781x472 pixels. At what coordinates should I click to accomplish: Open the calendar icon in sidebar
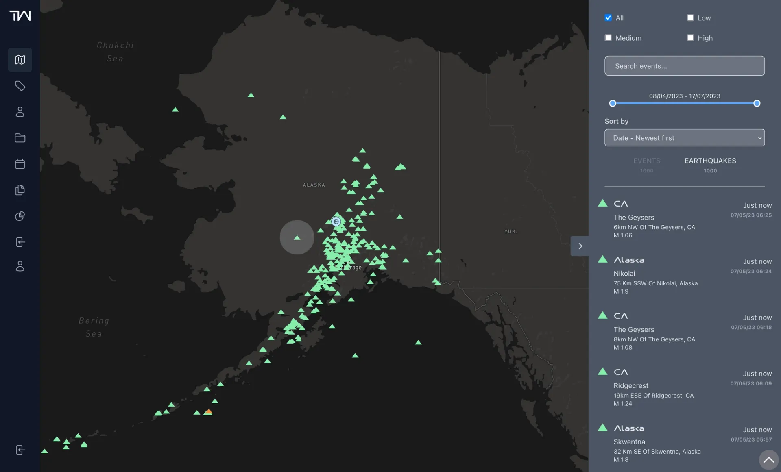pos(20,164)
